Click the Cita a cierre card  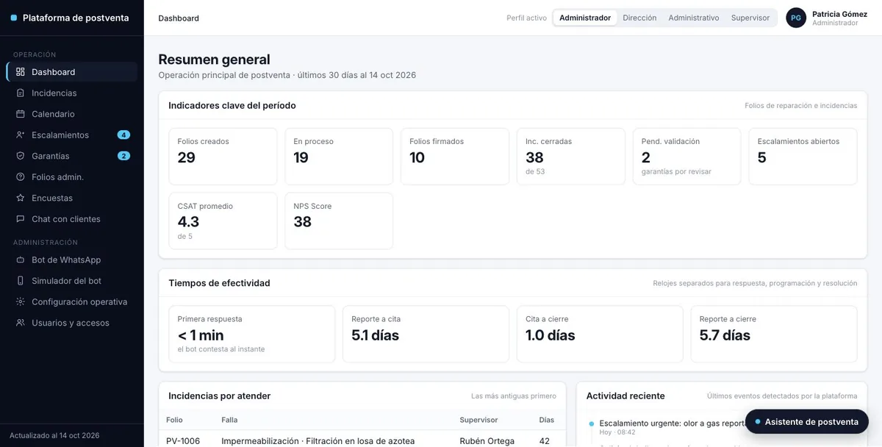click(x=600, y=335)
